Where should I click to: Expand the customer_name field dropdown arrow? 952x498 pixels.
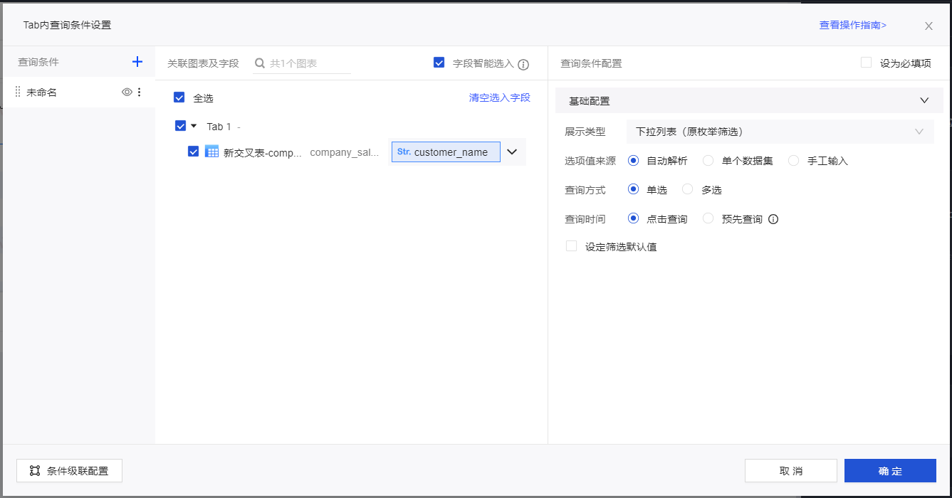tap(512, 152)
